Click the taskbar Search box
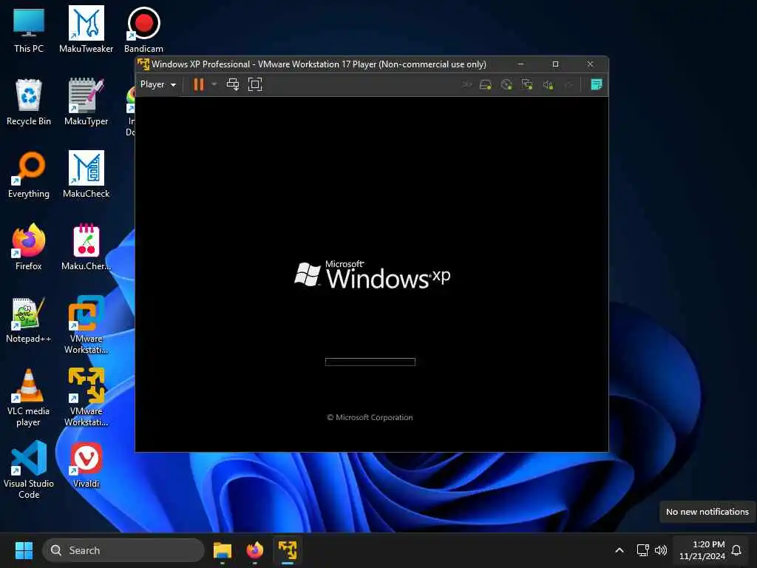This screenshot has width=757, height=568. [123, 550]
